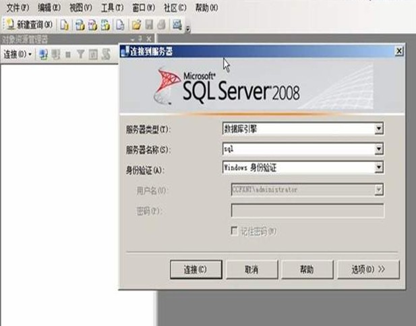Click the Analysis Services DMX Query icon

point(92,25)
